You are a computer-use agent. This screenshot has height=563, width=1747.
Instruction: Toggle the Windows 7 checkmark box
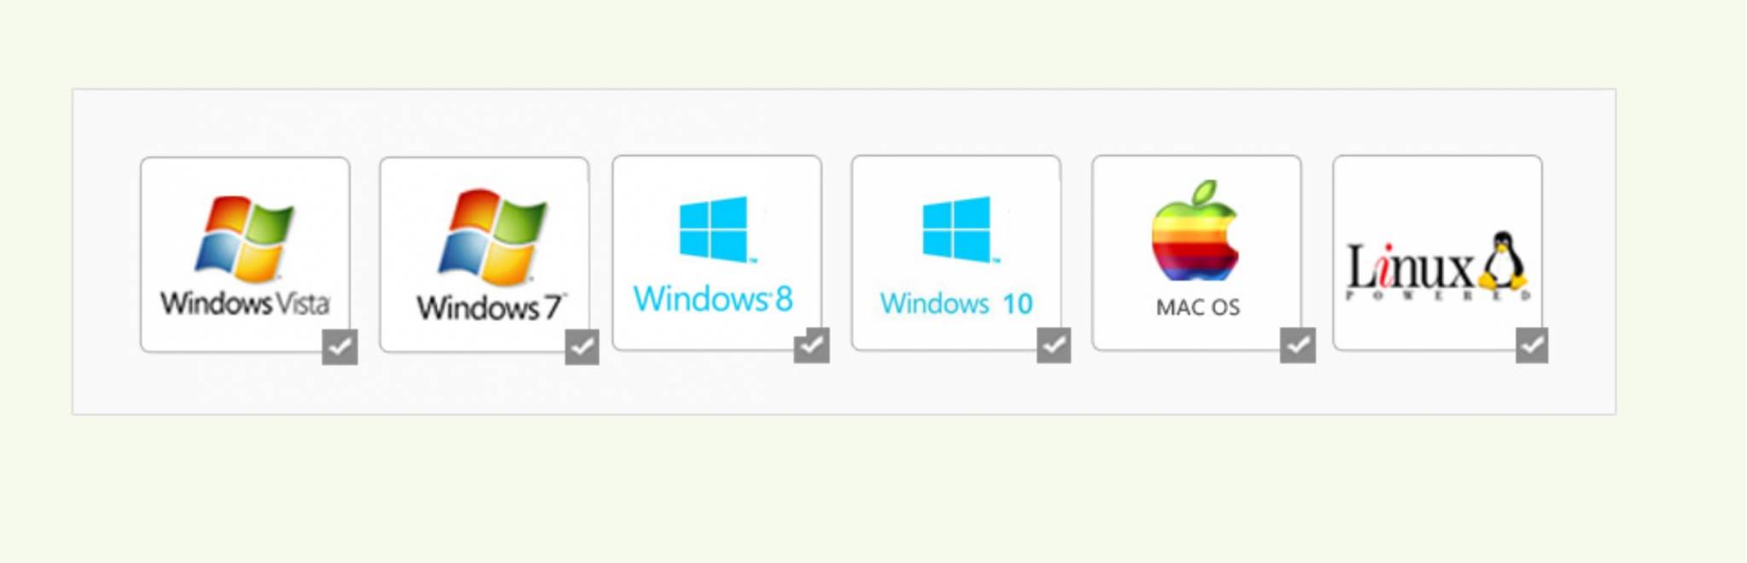point(582,346)
